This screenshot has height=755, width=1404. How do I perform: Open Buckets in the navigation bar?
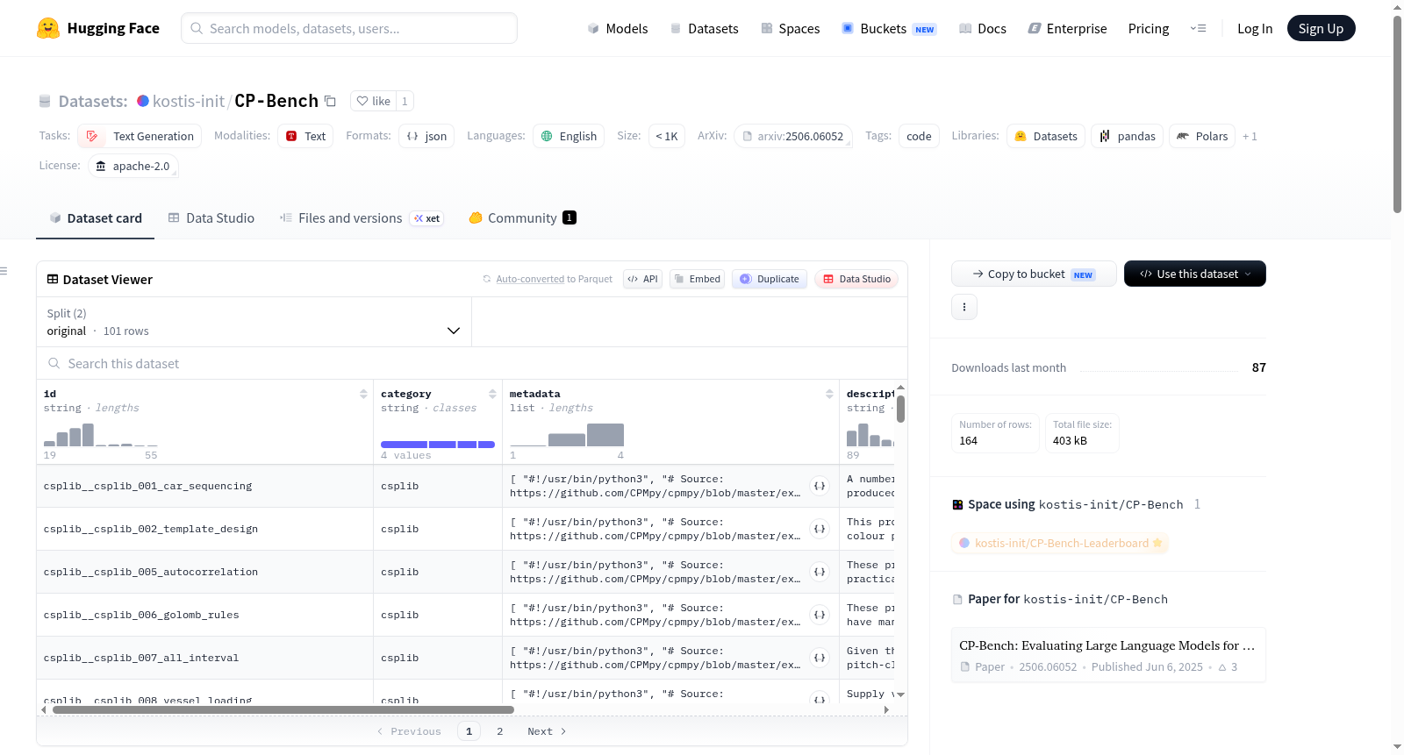(889, 29)
